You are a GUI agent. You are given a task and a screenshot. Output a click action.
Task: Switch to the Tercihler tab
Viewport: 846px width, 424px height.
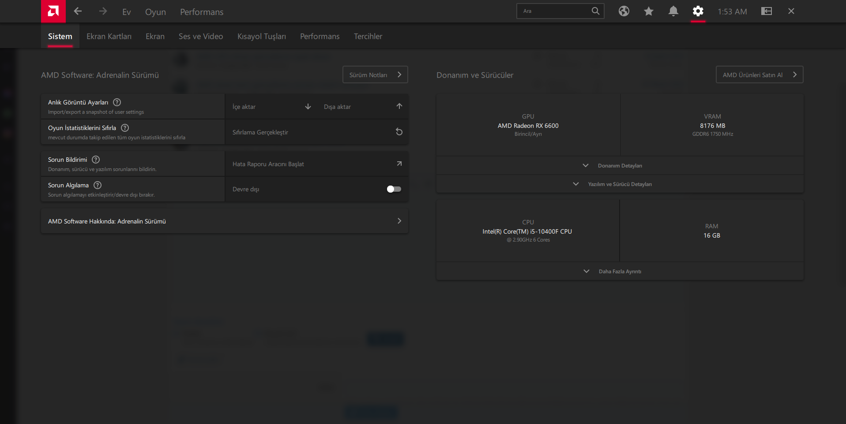click(x=368, y=36)
